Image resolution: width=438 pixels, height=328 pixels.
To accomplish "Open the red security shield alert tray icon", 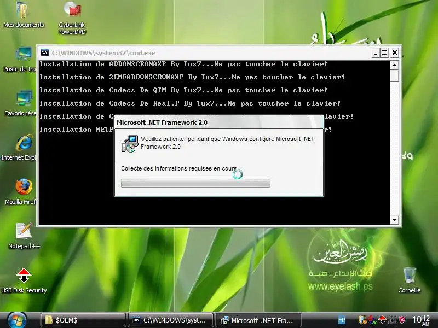I will click(x=402, y=320).
